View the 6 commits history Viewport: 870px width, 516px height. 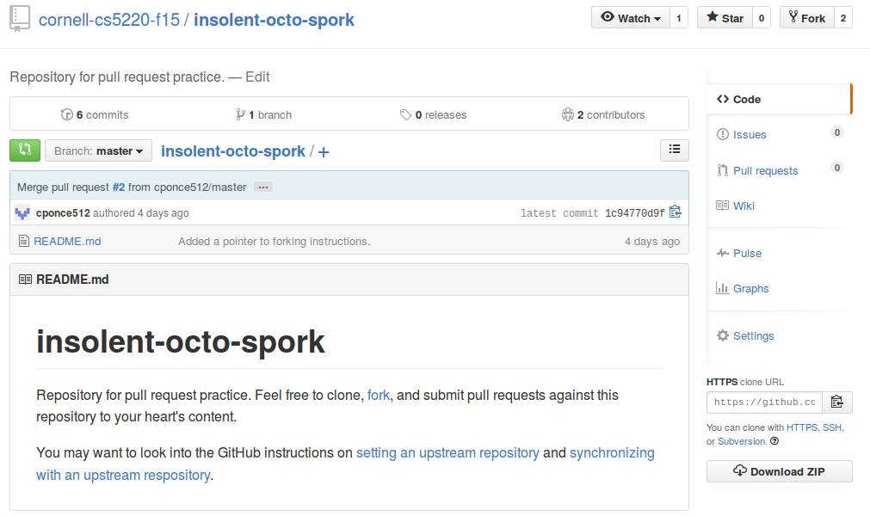click(95, 114)
